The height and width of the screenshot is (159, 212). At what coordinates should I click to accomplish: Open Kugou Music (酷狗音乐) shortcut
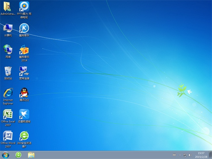[x=24, y=28]
